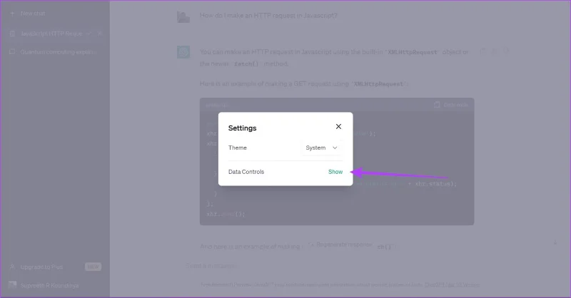The height and width of the screenshot is (298, 571).
Task: Confirm rename checkmark on JavaScript chat
Action: [89, 34]
